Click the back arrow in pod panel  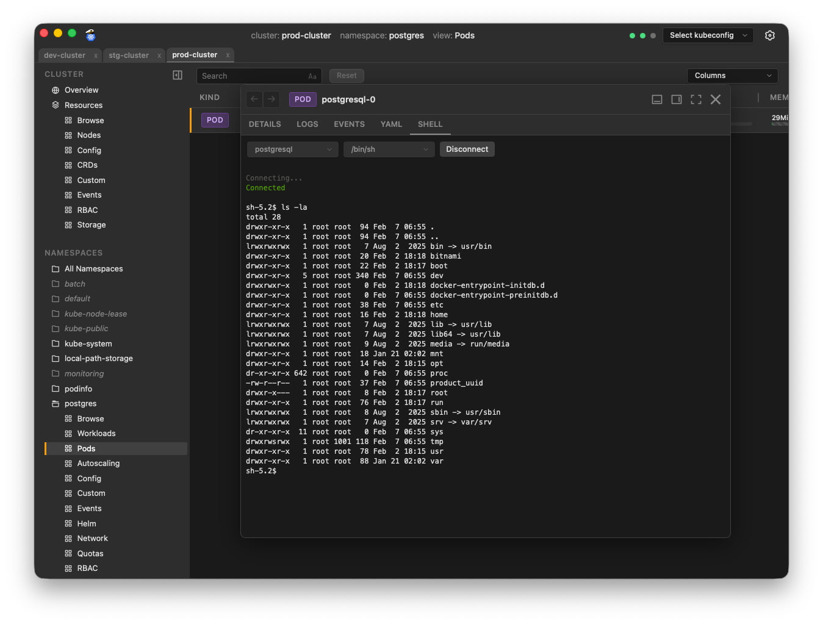pyautogui.click(x=254, y=99)
